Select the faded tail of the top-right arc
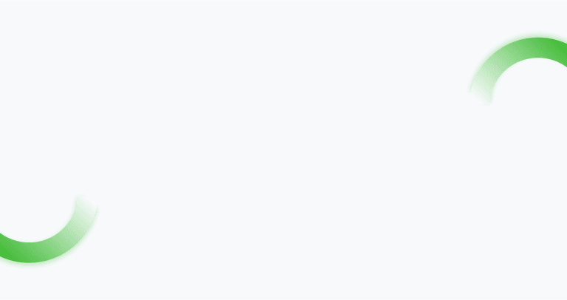567x300 pixels. click(481, 90)
